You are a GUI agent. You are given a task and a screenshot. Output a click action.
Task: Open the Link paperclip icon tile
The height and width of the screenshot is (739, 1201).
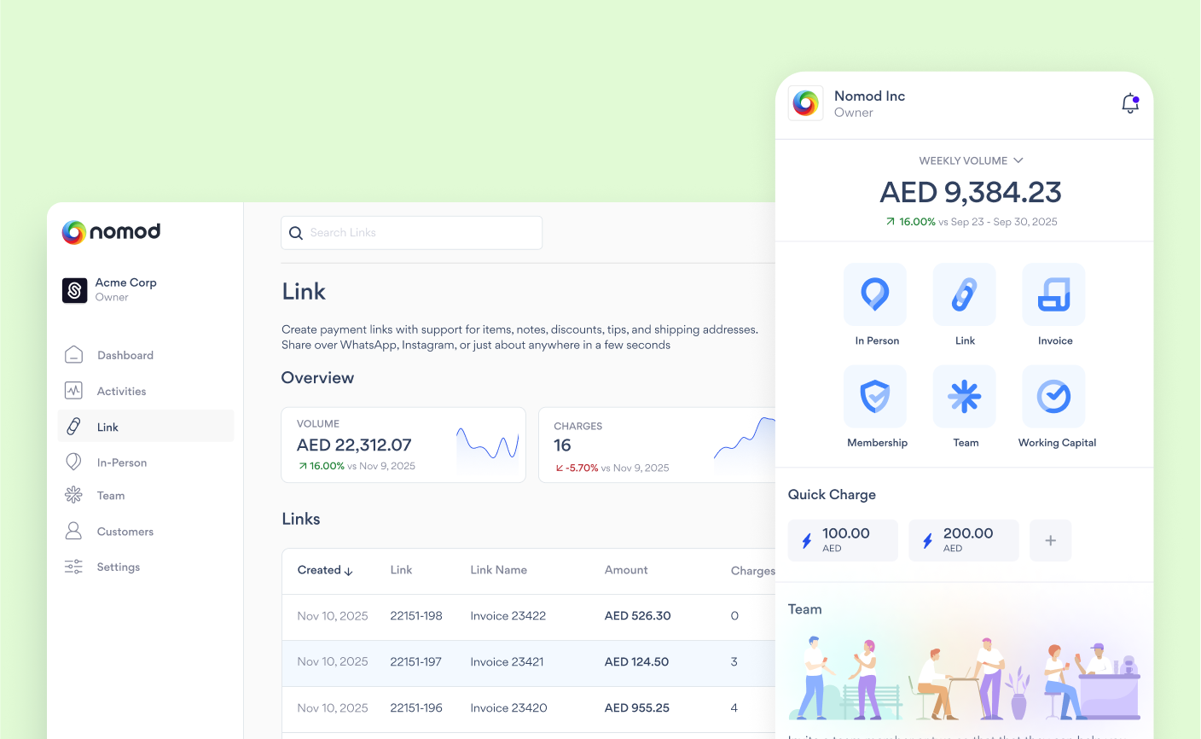point(964,294)
